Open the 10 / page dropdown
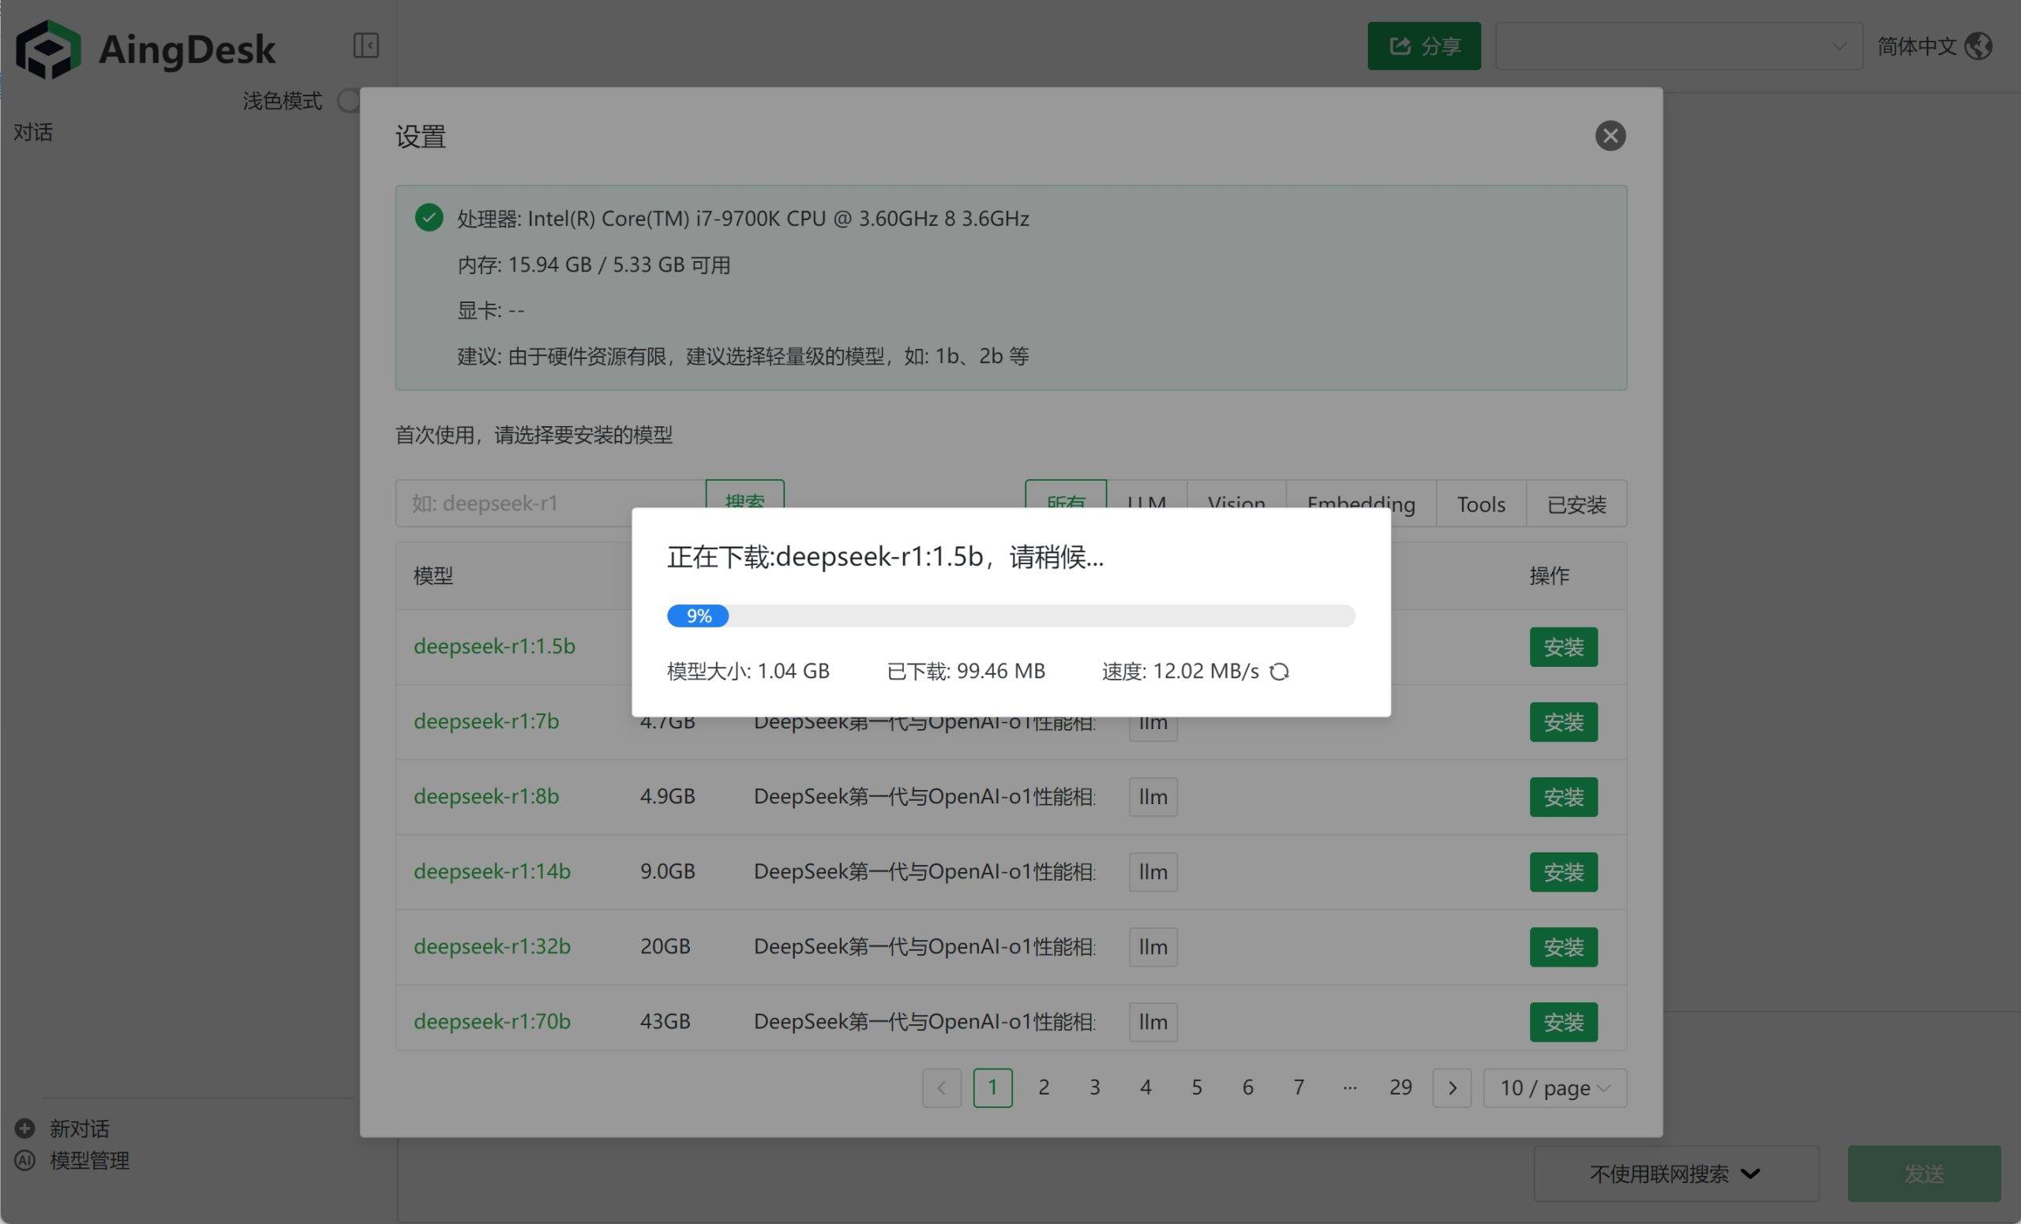This screenshot has height=1224, width=2021. tap(1554, 1088)
